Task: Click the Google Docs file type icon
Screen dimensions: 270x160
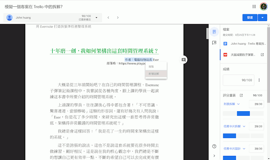Action: 225,44
